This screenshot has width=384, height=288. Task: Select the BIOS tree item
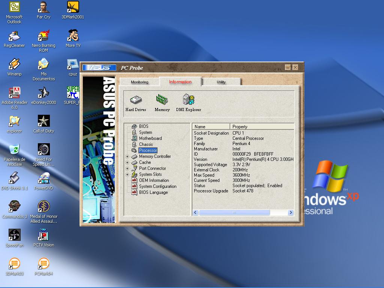(x=144, y=126)
